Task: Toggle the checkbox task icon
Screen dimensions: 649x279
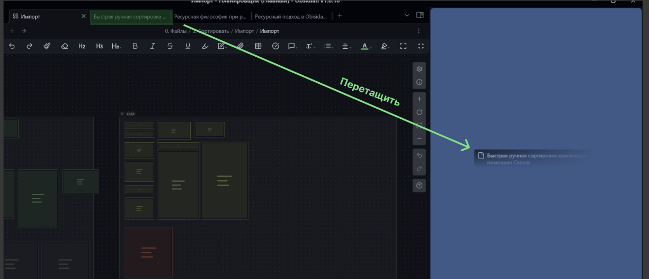Action: pos(275,46)
